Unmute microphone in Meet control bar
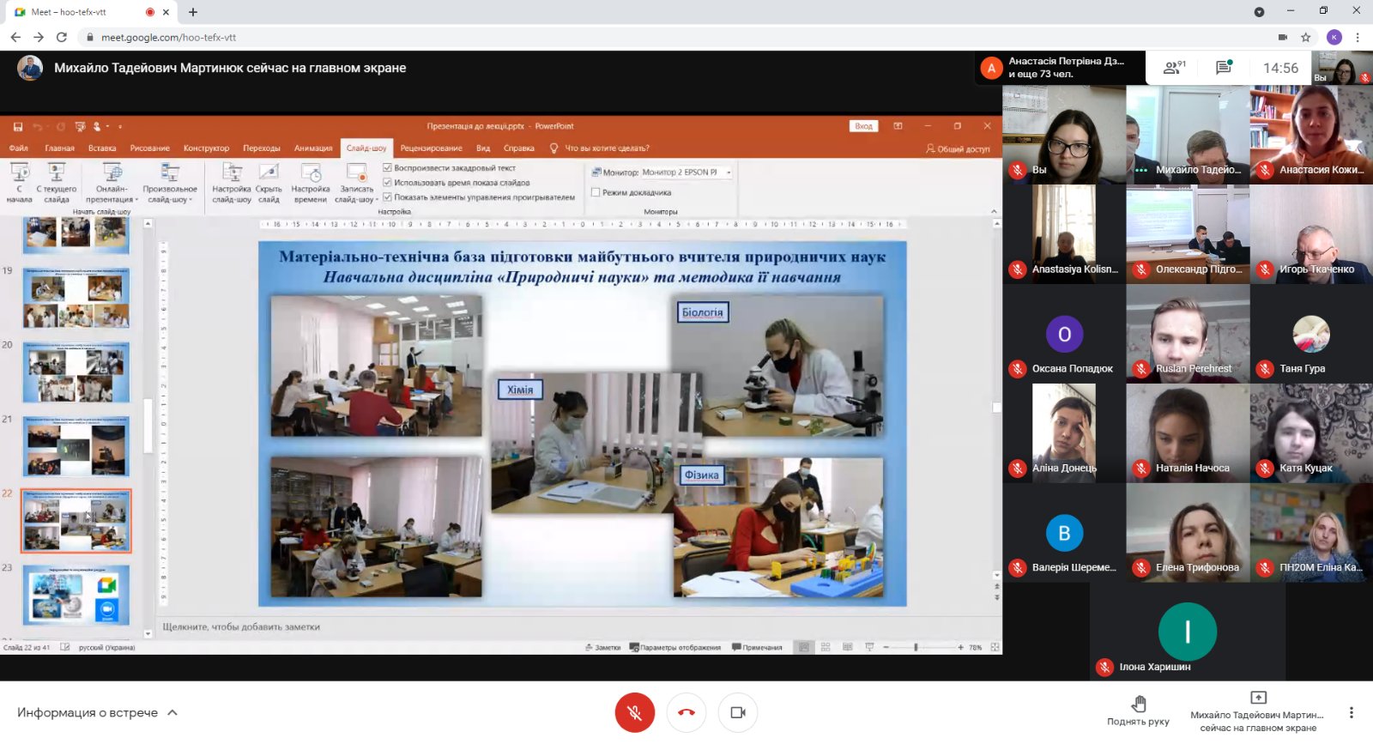This screenshot has height=744, width=1373. click(634, 712)
